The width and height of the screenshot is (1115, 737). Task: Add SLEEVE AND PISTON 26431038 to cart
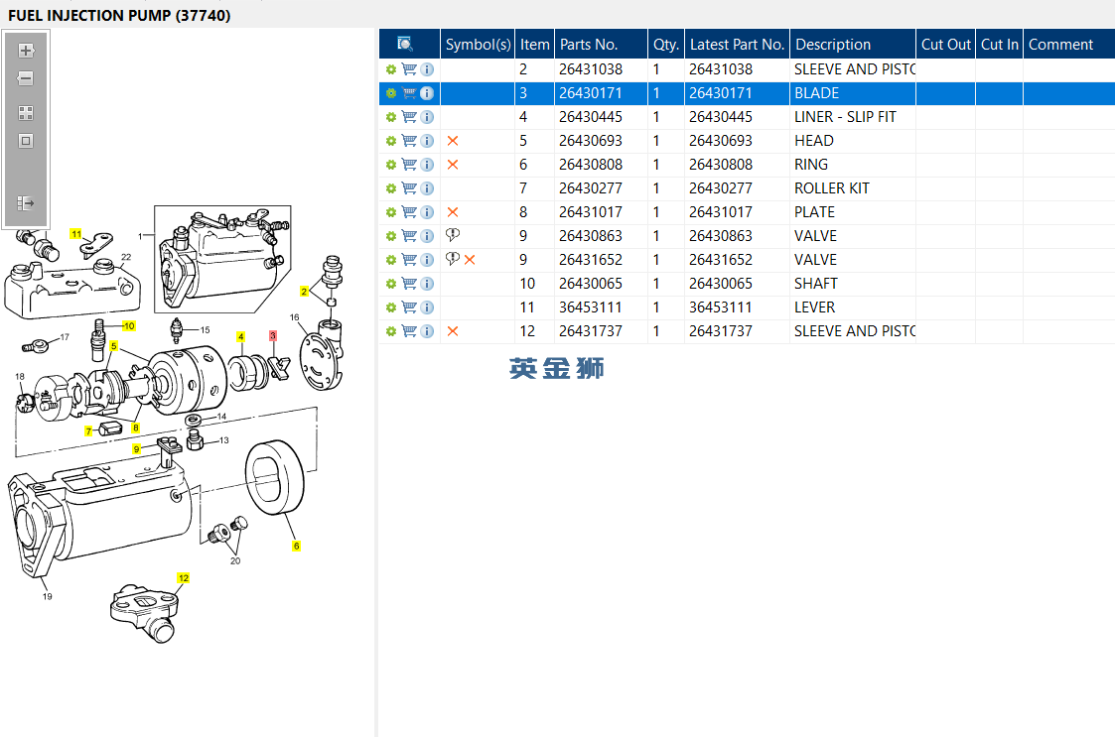(409, 68)
